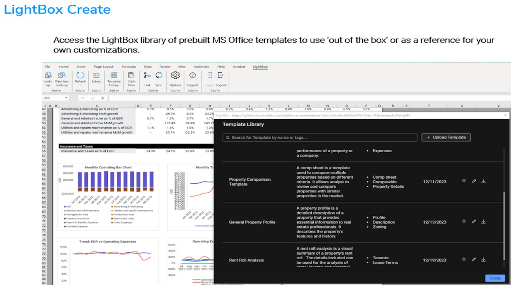This screenshot has height=299, width=531.
Task: Switch to the Help ribbon tab
Action: pos(221,67)
